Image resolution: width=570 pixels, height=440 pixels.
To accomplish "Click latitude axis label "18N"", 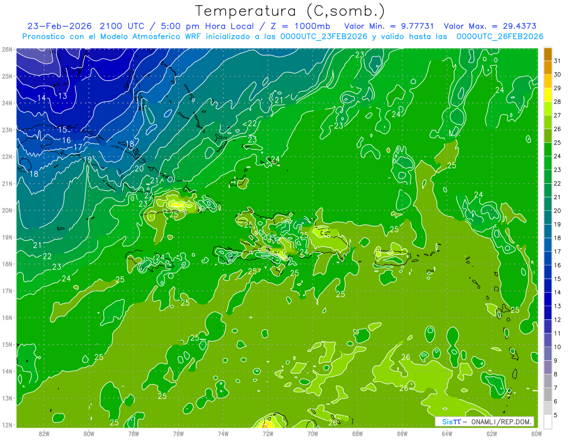I will pyautogui.click(x=7, y=264).
